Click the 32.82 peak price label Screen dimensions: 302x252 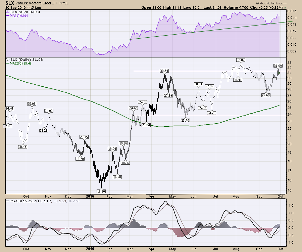[x=241, y=60]
